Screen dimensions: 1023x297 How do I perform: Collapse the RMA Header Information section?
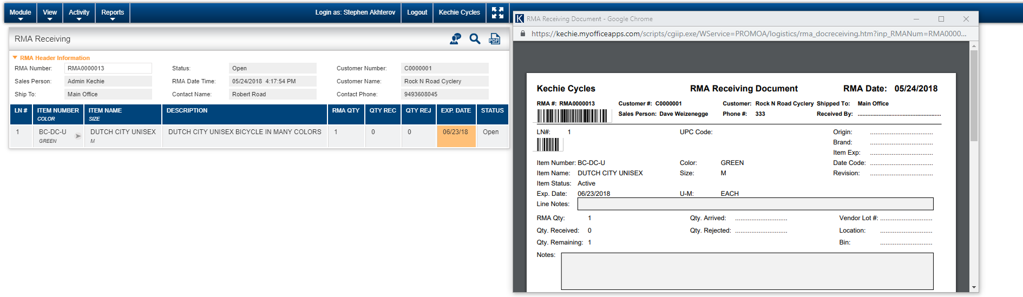pyautogui.click(x=15, y=57)
